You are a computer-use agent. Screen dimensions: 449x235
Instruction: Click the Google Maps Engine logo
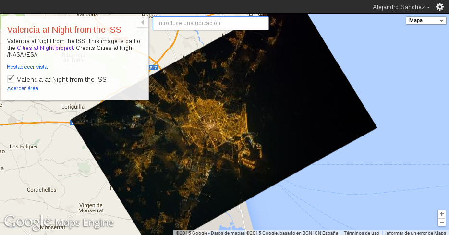(x=59, y=223)
